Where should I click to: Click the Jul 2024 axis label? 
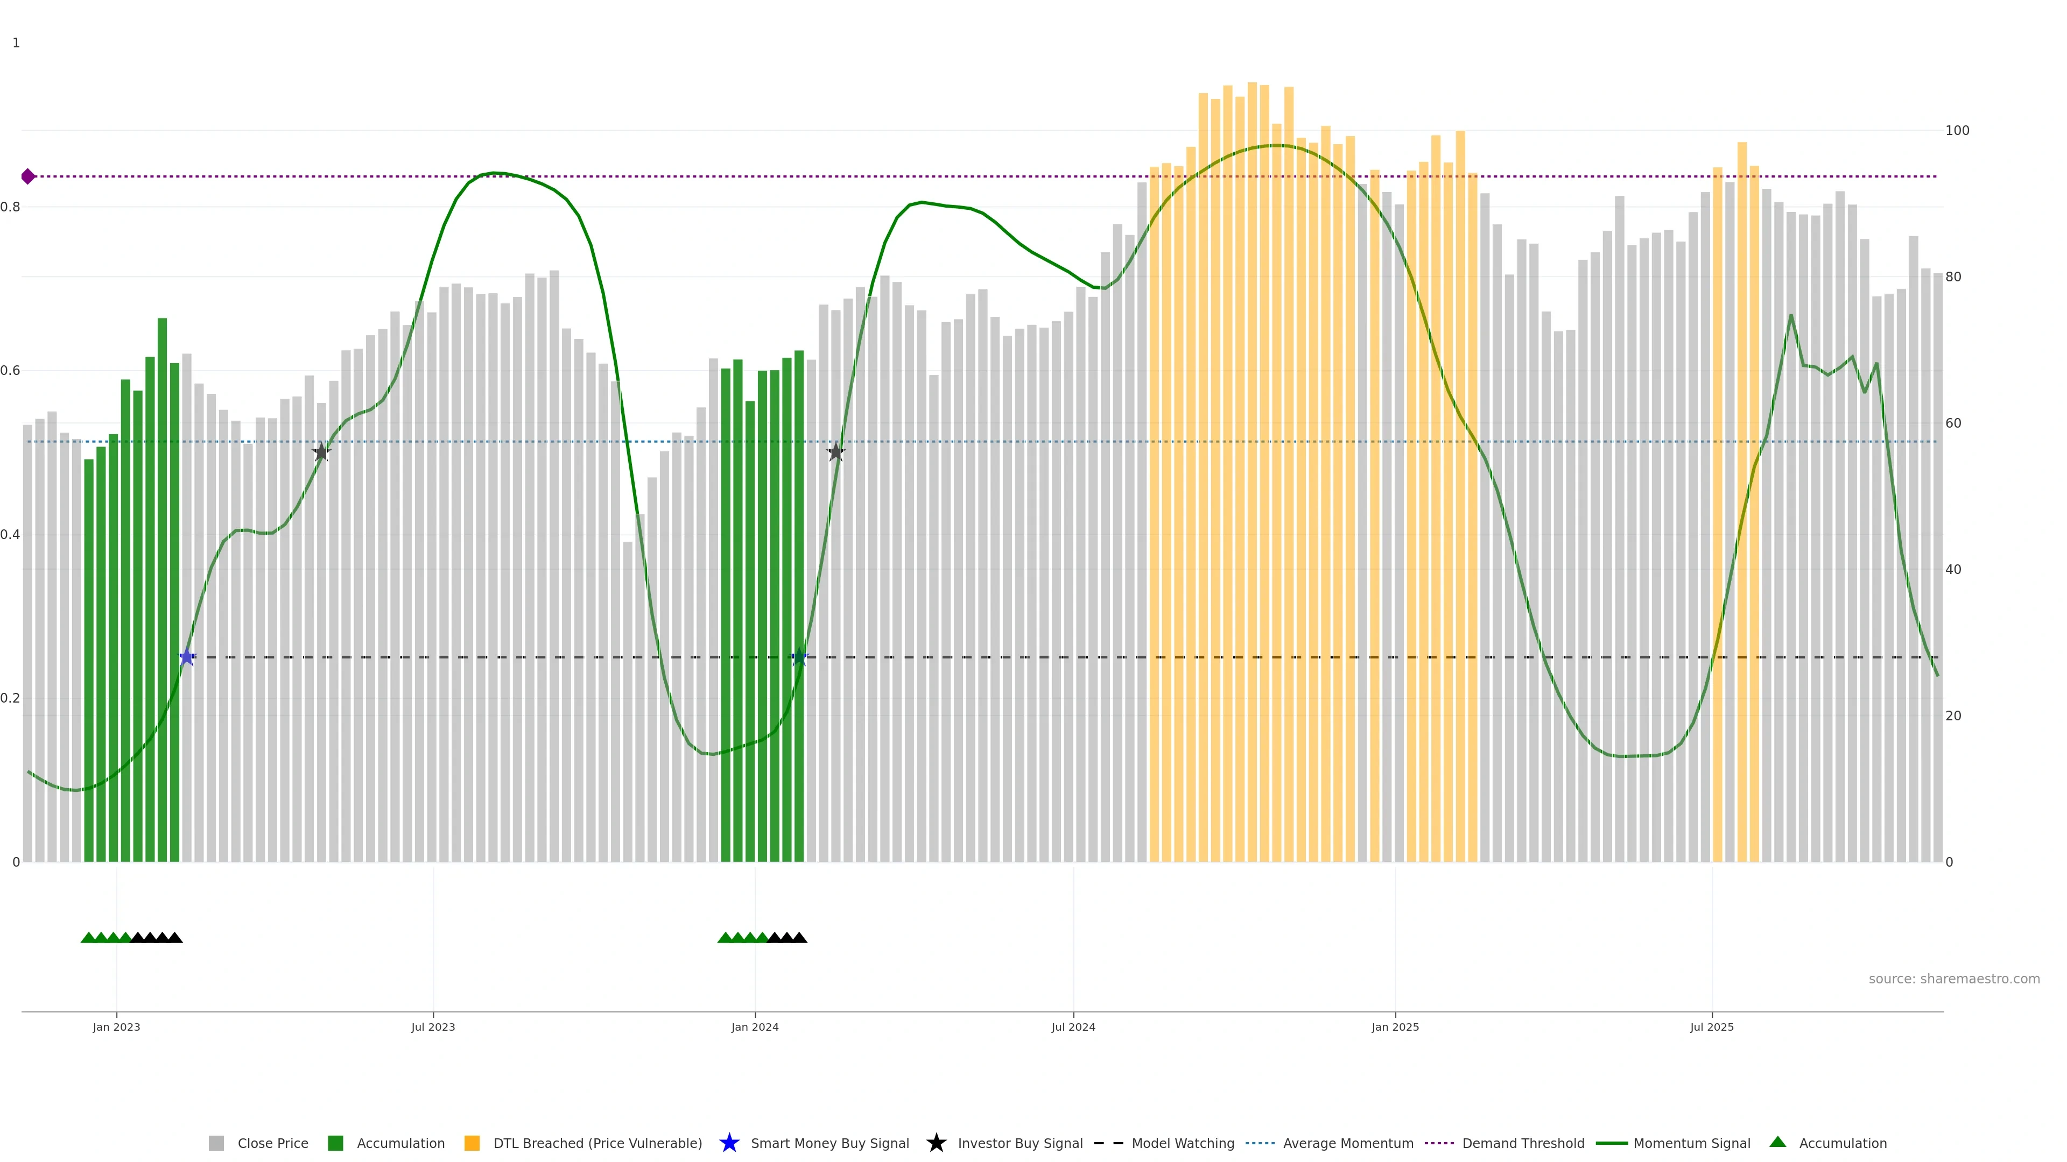coord(1073,1028)
